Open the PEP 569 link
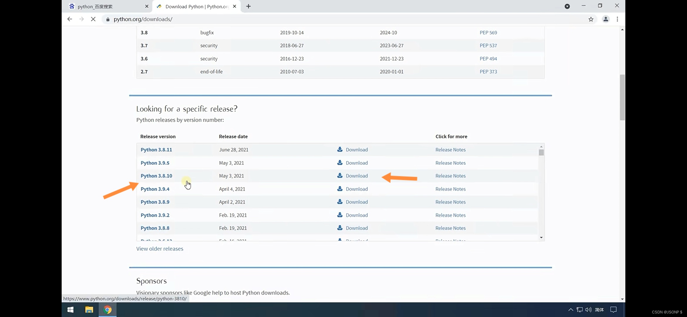 point(488,33)
